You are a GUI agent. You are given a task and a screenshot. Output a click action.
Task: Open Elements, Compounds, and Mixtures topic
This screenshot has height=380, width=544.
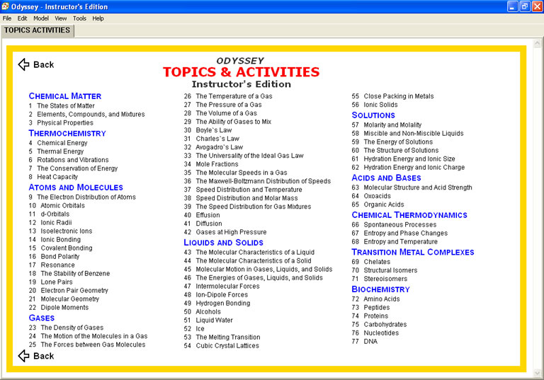click(x=86, y=115)
